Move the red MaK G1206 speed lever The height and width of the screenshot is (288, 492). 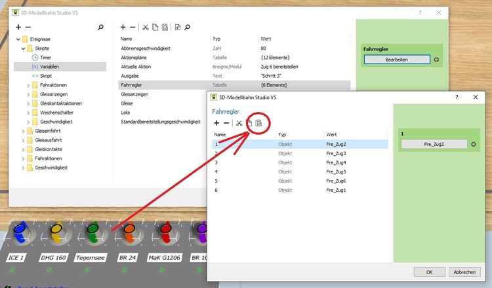166,232
